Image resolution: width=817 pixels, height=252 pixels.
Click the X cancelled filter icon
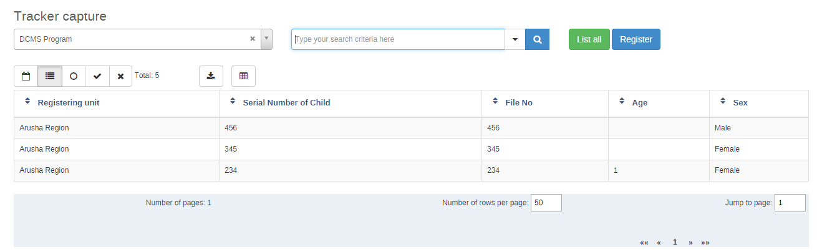[121, 76]
